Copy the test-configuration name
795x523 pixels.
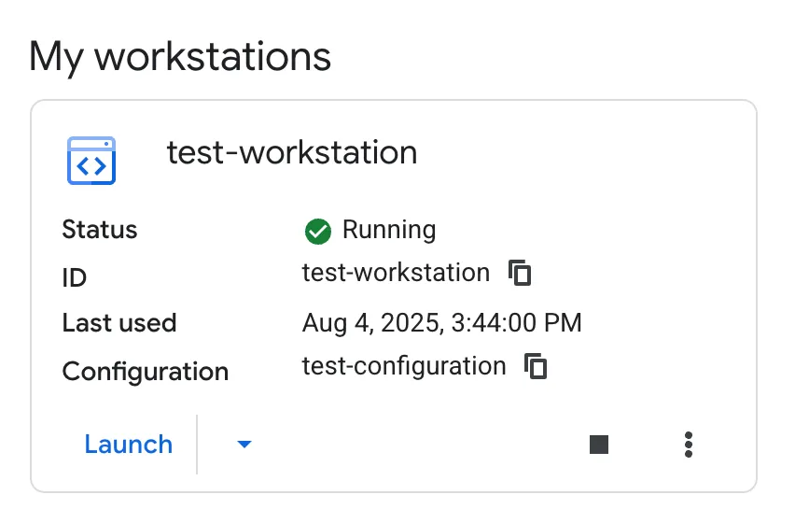pyautogui.click(x=536, y=366)
